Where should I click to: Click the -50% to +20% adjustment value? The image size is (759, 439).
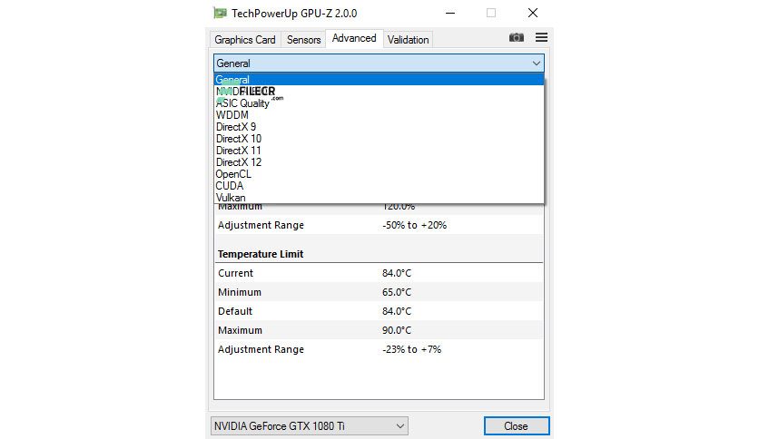414,225
